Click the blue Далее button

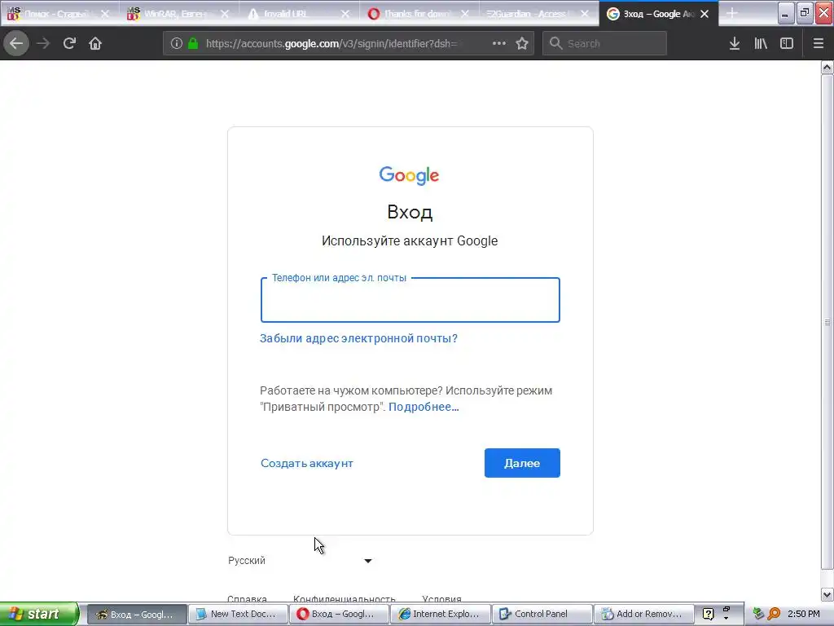pos(522,463)
